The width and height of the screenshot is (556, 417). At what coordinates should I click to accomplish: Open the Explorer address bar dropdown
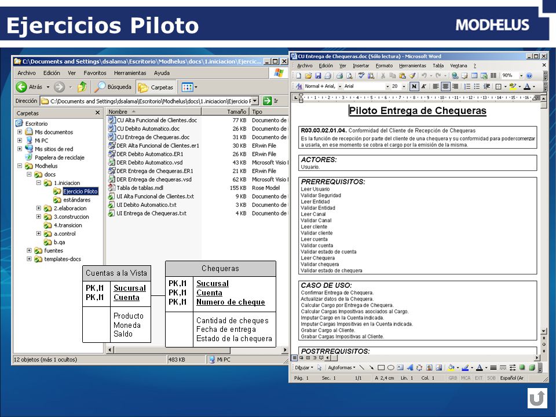point(255,101)
